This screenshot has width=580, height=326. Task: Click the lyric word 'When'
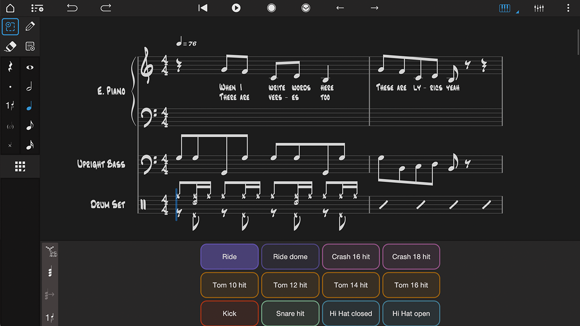[227, 87]
